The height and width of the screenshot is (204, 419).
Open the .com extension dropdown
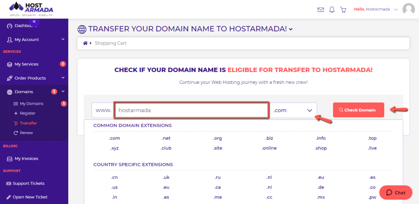293,110
